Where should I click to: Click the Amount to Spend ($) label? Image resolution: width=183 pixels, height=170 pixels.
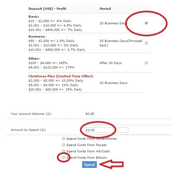[28, 130]
